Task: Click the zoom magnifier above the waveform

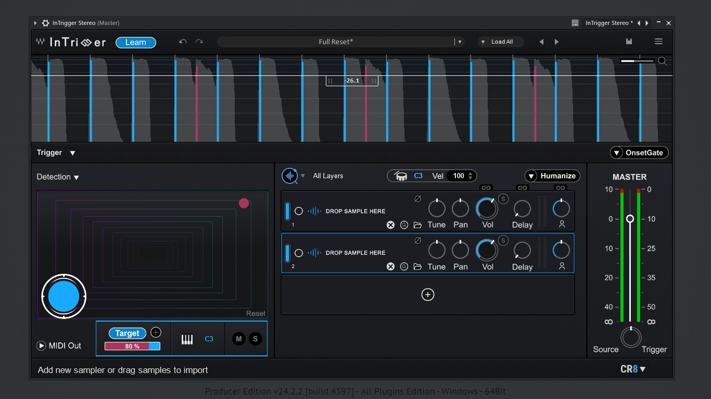Action: coord(662,61)
